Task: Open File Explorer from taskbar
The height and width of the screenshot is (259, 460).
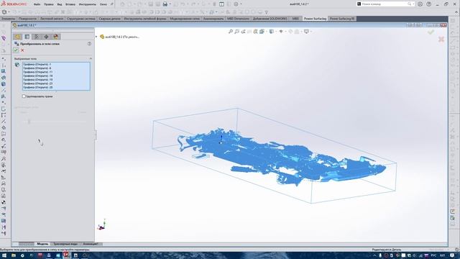Action: (x=14, y=255)
